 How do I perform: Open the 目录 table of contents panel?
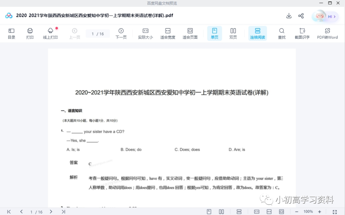[11, 33]
